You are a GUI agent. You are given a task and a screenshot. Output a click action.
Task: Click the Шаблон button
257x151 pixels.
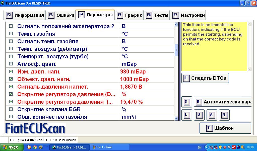225,128
